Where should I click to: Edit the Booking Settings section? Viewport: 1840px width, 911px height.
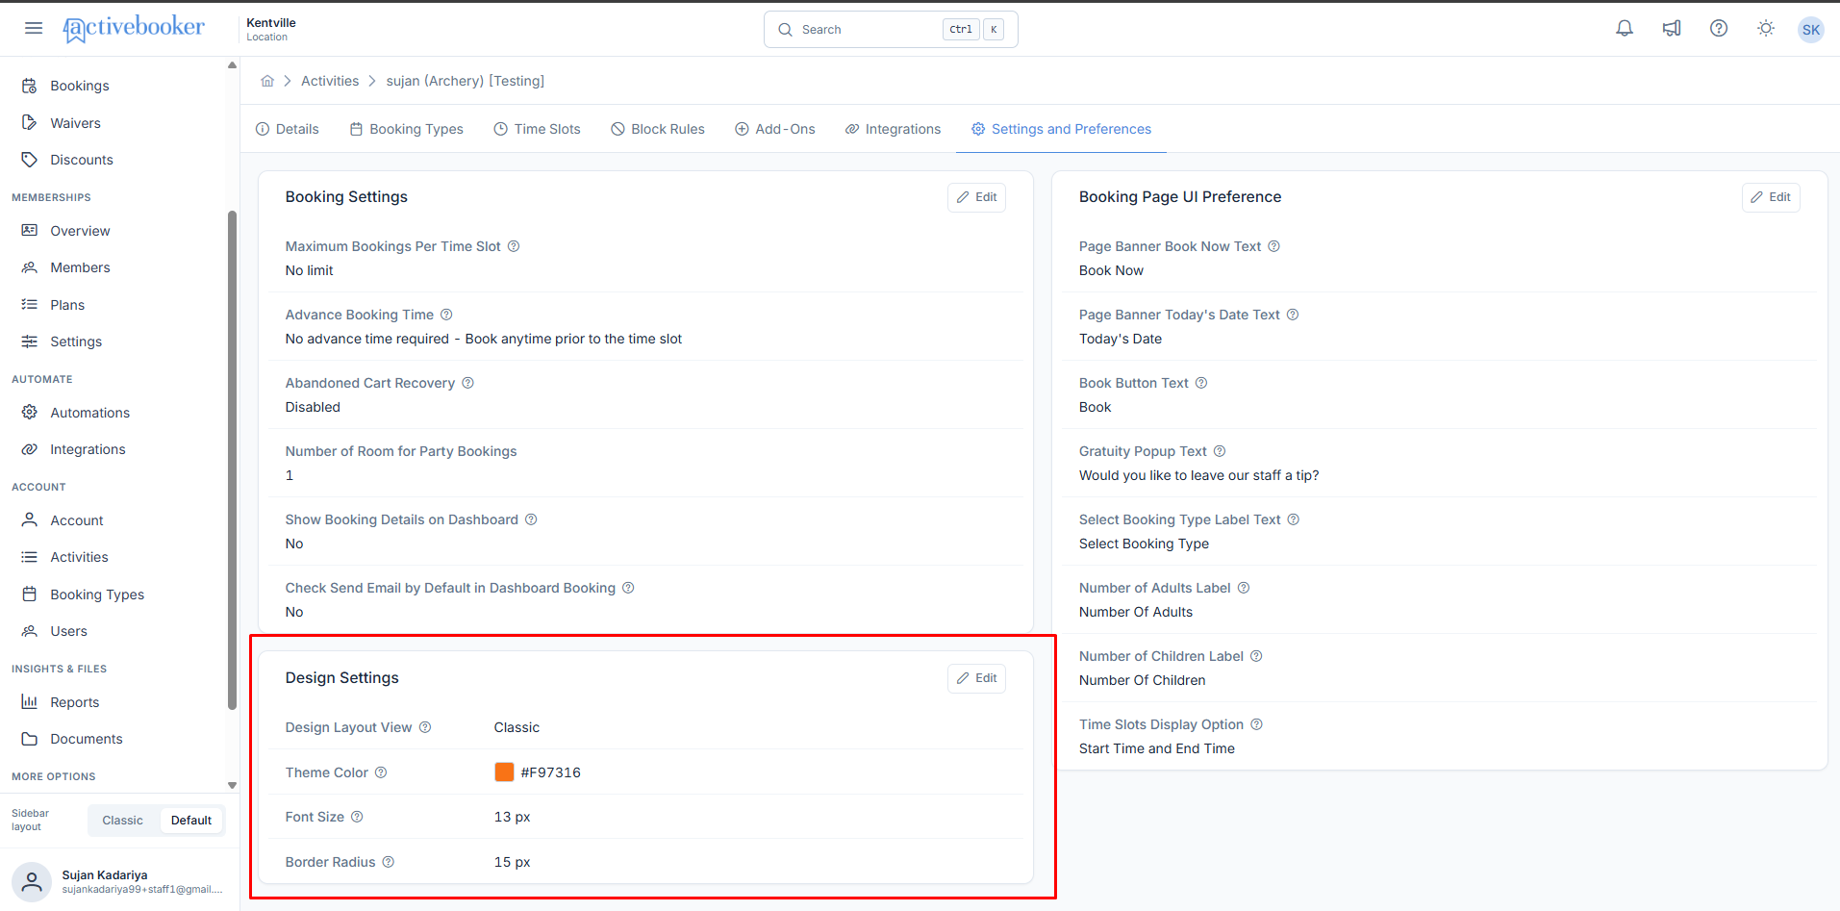976,197
